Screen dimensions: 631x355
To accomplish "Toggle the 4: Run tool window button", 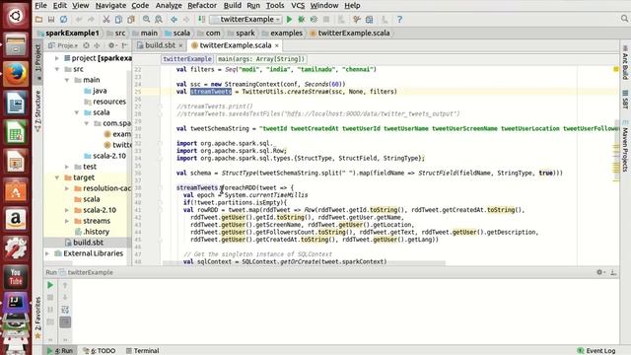I will click(x=60, y=351).
